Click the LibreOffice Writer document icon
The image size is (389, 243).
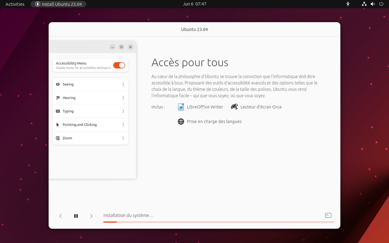[181, 107]
